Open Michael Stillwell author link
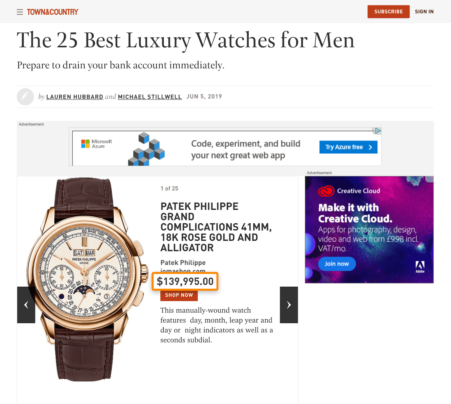The image size is (451, 404). (x=150, y=97)
